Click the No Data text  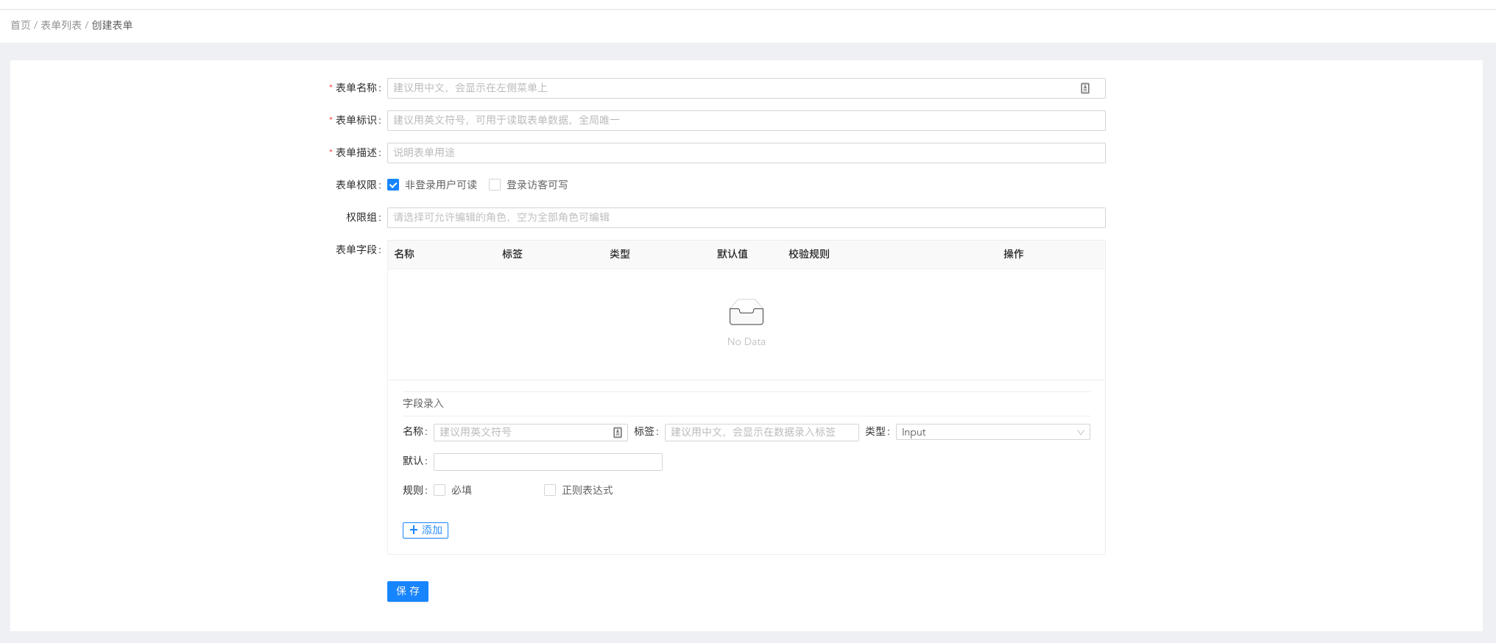(747, 341)
